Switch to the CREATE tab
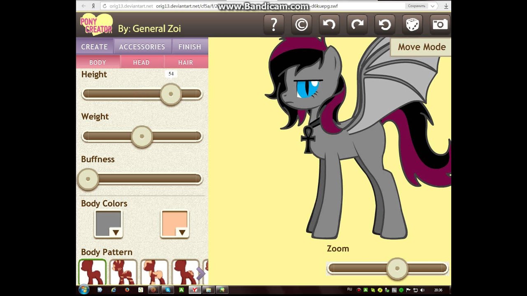This screenshot has width=527, height=296. tap(95, 47)
